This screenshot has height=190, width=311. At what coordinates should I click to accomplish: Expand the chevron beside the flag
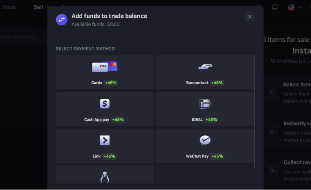pyautogui.click(x=299, y=7)
